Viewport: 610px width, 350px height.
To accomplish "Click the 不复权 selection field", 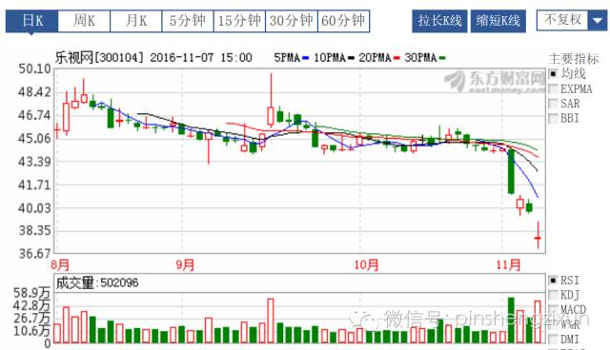I will [x=562, y=20].
